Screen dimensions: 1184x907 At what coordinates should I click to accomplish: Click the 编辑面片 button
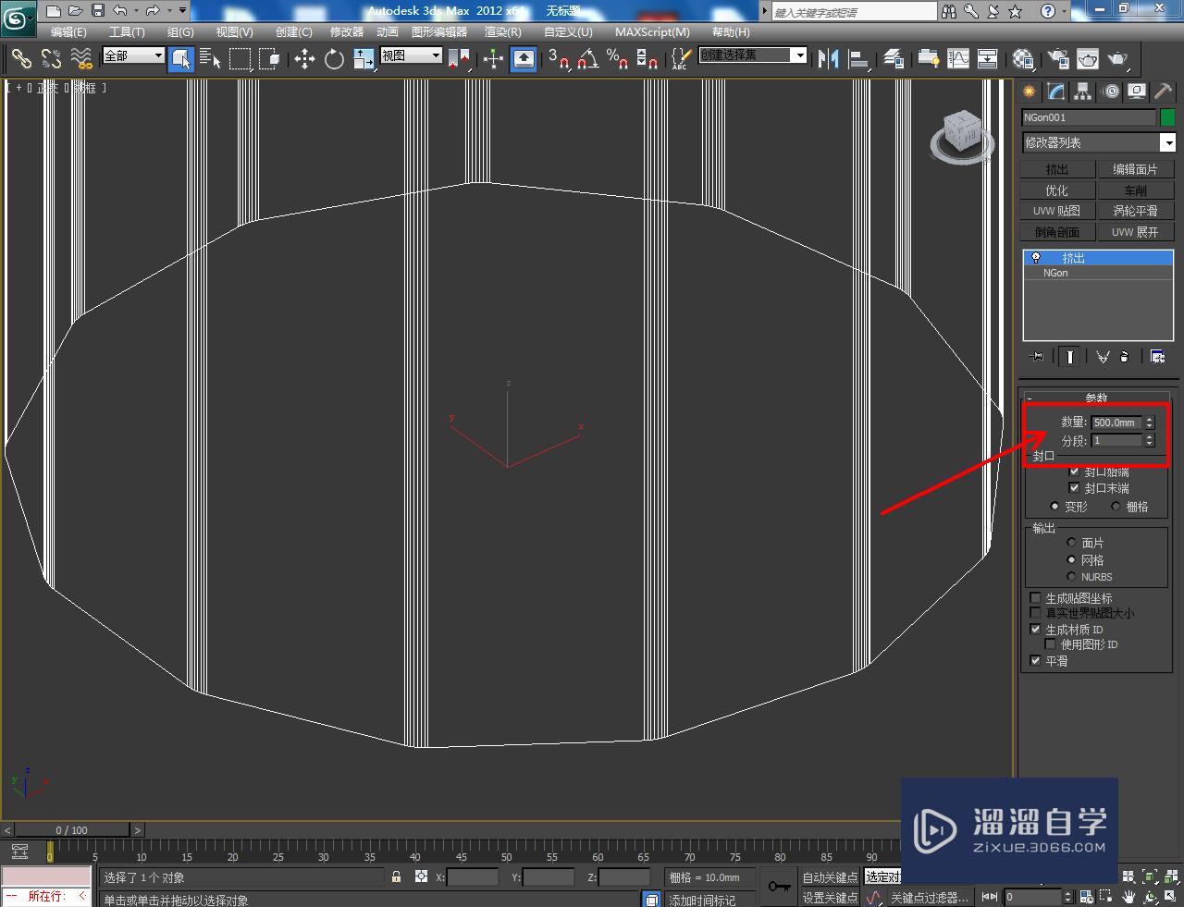pos(1135,169)
